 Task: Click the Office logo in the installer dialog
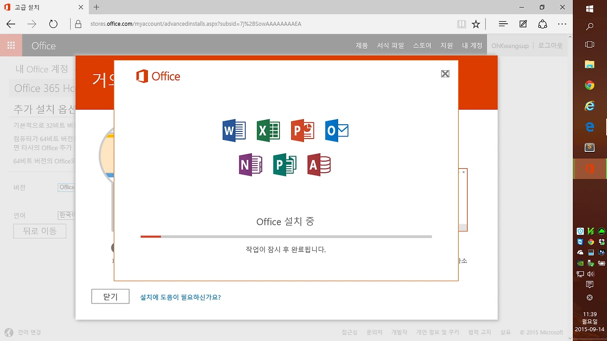(158, 76)
